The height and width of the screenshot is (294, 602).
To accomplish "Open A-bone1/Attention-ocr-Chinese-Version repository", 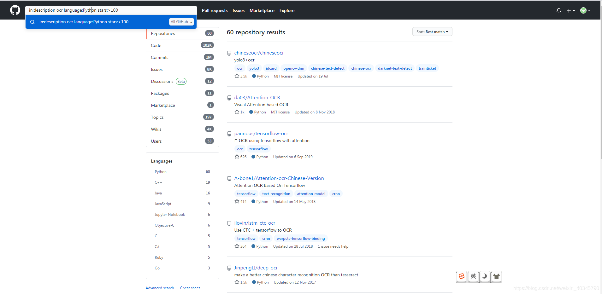I will [279, 178].
